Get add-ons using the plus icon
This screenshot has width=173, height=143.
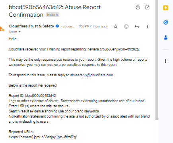[165, 61]
